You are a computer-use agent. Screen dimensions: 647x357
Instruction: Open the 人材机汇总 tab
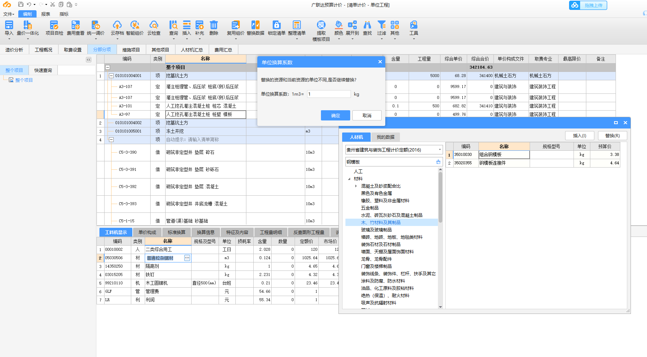tap(192, 50)
